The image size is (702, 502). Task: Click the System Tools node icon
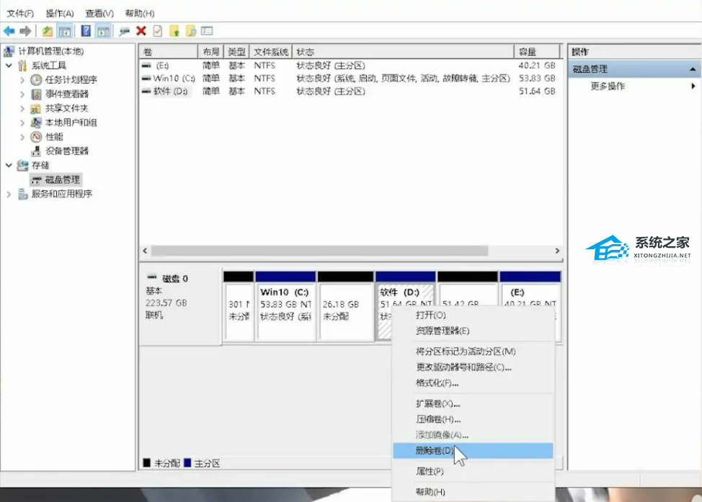pos(22,66)
